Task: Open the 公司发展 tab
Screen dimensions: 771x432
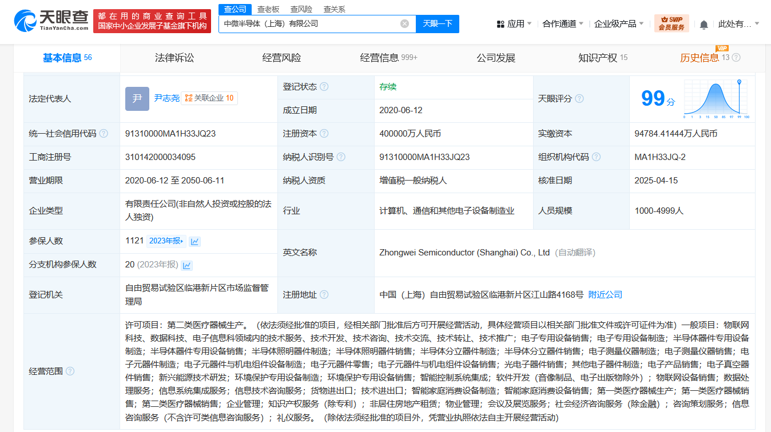Action: coord(496,58)
